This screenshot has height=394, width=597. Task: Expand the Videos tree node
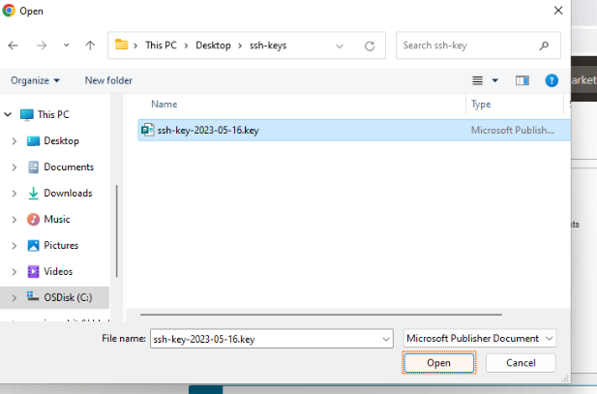coord(15,272)
